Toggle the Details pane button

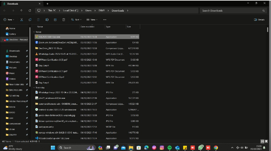click(259, 20)
